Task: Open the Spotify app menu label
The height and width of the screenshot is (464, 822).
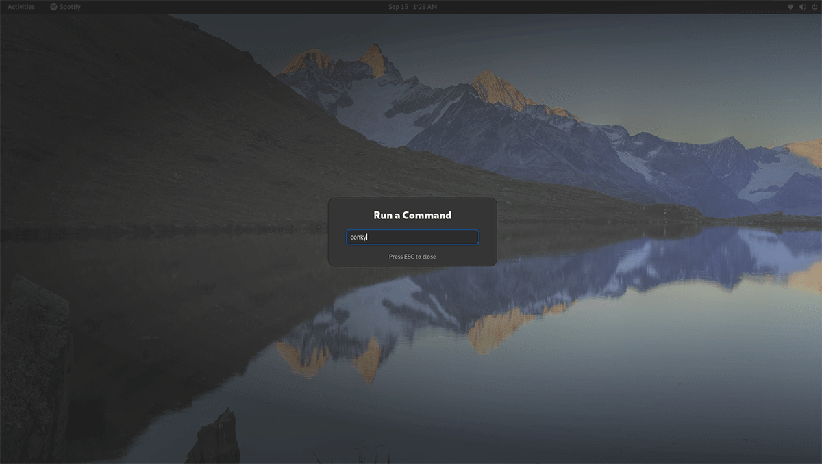Action: (70, 7)
